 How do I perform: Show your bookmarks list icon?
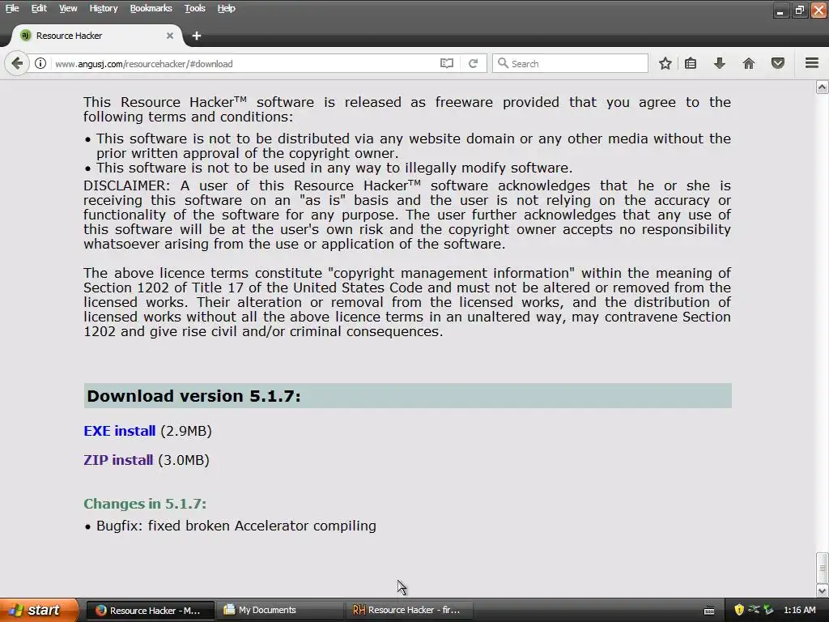tap(691, 63)
